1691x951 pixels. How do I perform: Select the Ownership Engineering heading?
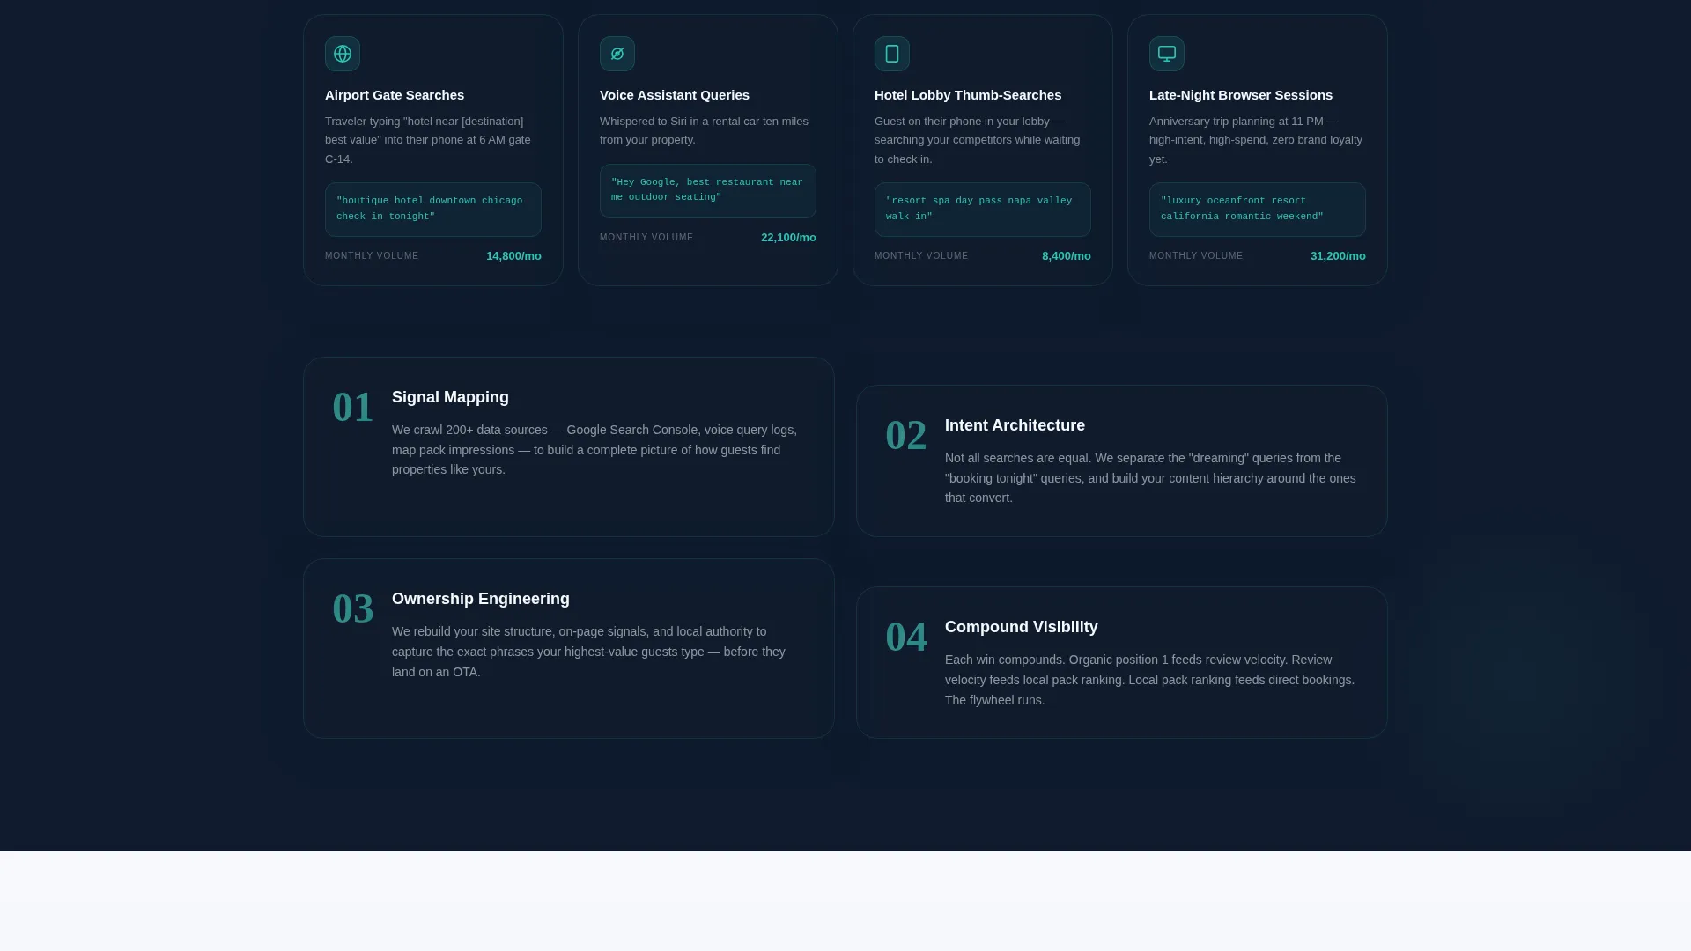pyautogui.click(x=481, y=599)
